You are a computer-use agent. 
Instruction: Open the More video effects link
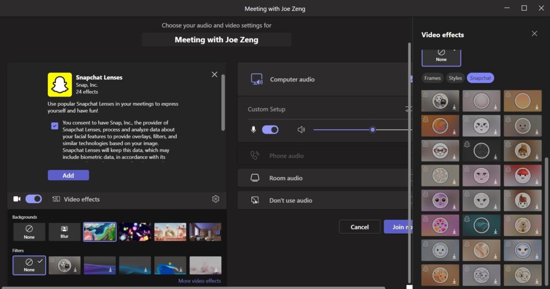pyautogui.click(x=199, y=281)
